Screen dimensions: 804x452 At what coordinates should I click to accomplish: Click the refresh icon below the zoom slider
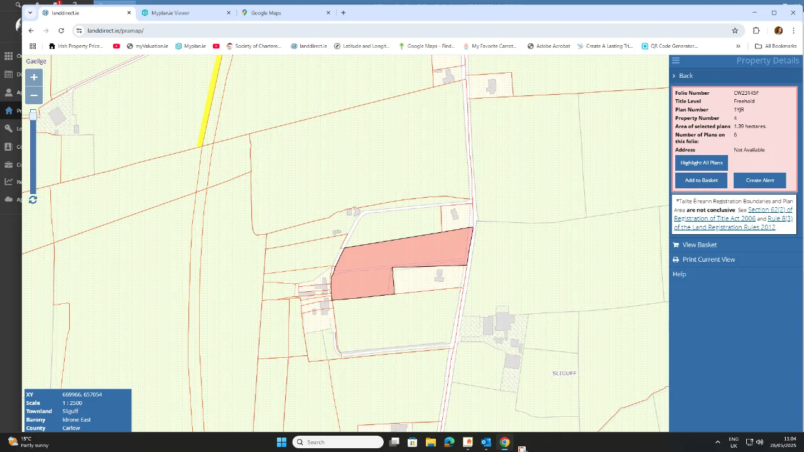pos(33,200)
